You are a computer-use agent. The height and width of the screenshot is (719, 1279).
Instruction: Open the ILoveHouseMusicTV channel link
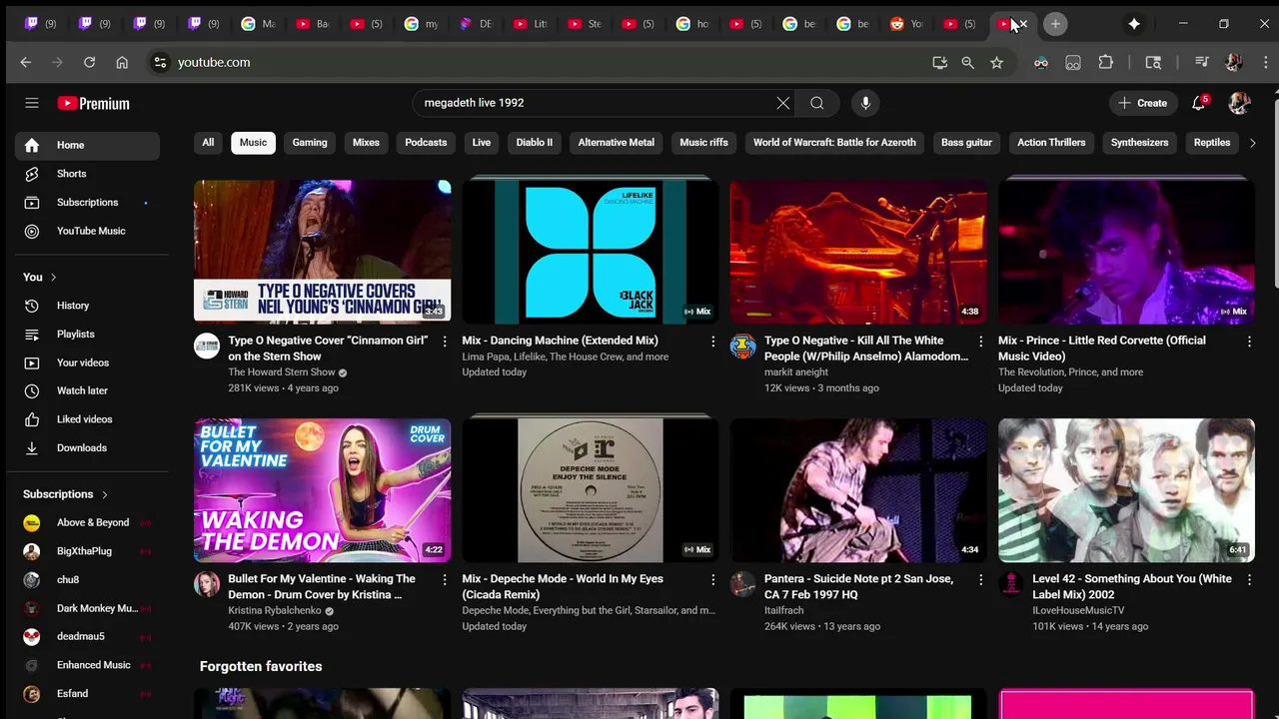1078,611
